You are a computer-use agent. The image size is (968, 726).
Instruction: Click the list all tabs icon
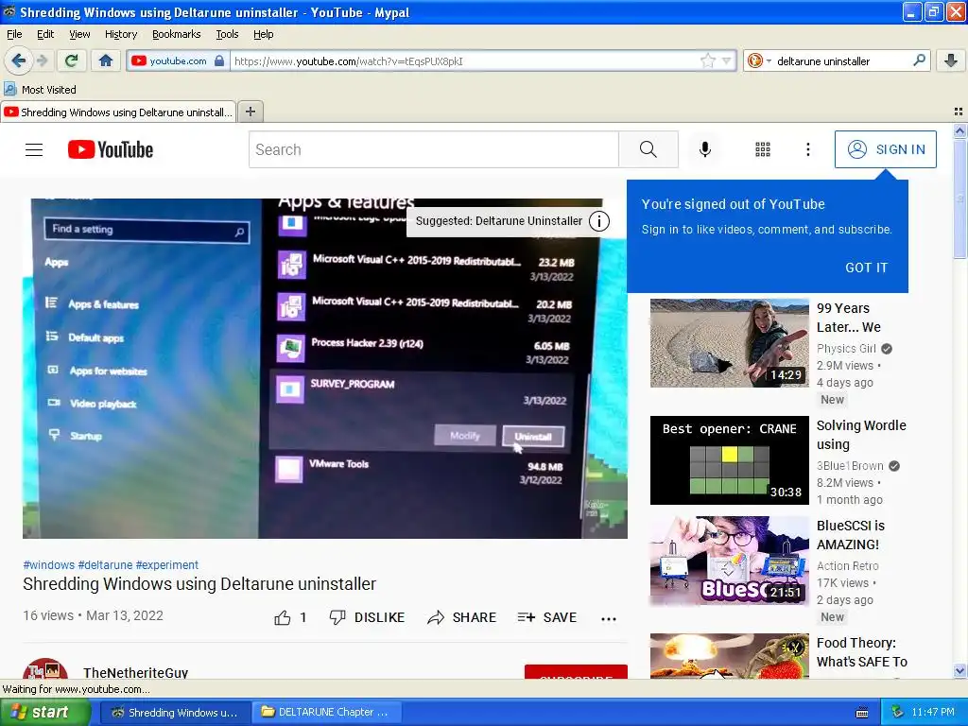click(959, 112)
